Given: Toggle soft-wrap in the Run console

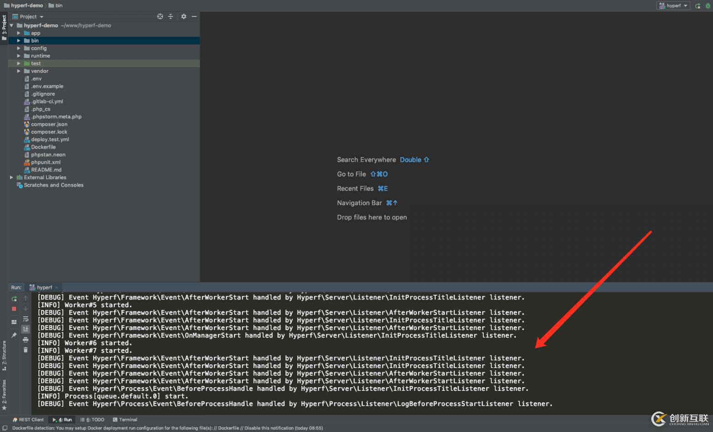Looking at the screenshot, I should coord(26,319).
